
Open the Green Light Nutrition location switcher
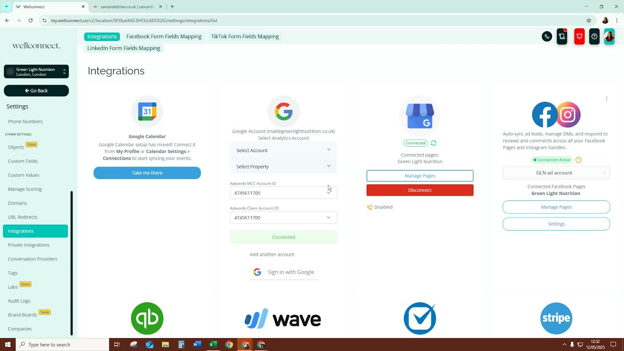click(36, 72)
